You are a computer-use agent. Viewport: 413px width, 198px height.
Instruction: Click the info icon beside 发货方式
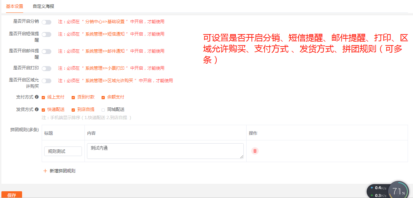[x=37, y=109]
